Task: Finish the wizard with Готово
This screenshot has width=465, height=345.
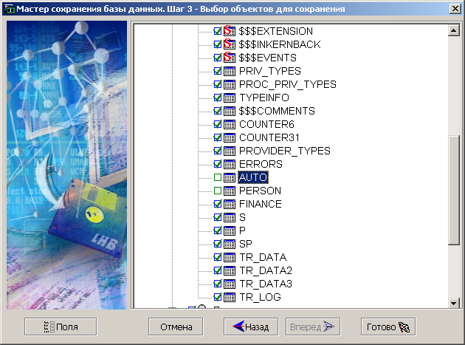Action: [x=388, y=327]
